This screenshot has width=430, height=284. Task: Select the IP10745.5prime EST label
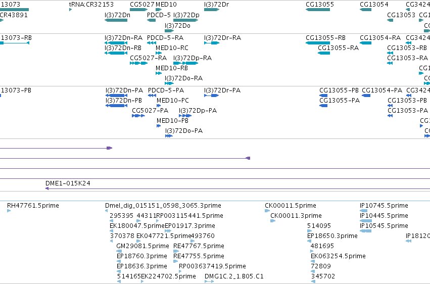point(384,206)
